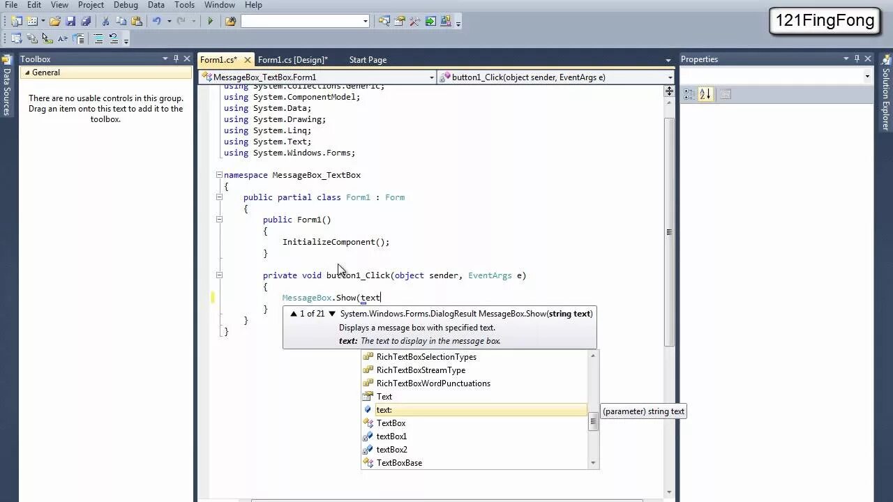Image resolution: width=893 pixels, height=502 pixels.
Task: Select TextBox in the IntelliSense list
Action: click(x=474, y=423)
